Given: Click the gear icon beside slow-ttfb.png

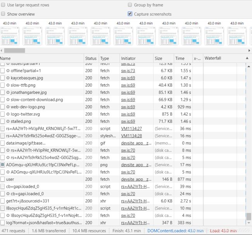Looking at the screenshot, I should tap(8, 85).
